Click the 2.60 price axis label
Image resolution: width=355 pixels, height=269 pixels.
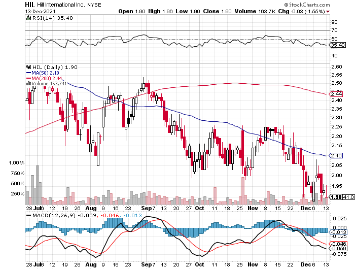337,67
